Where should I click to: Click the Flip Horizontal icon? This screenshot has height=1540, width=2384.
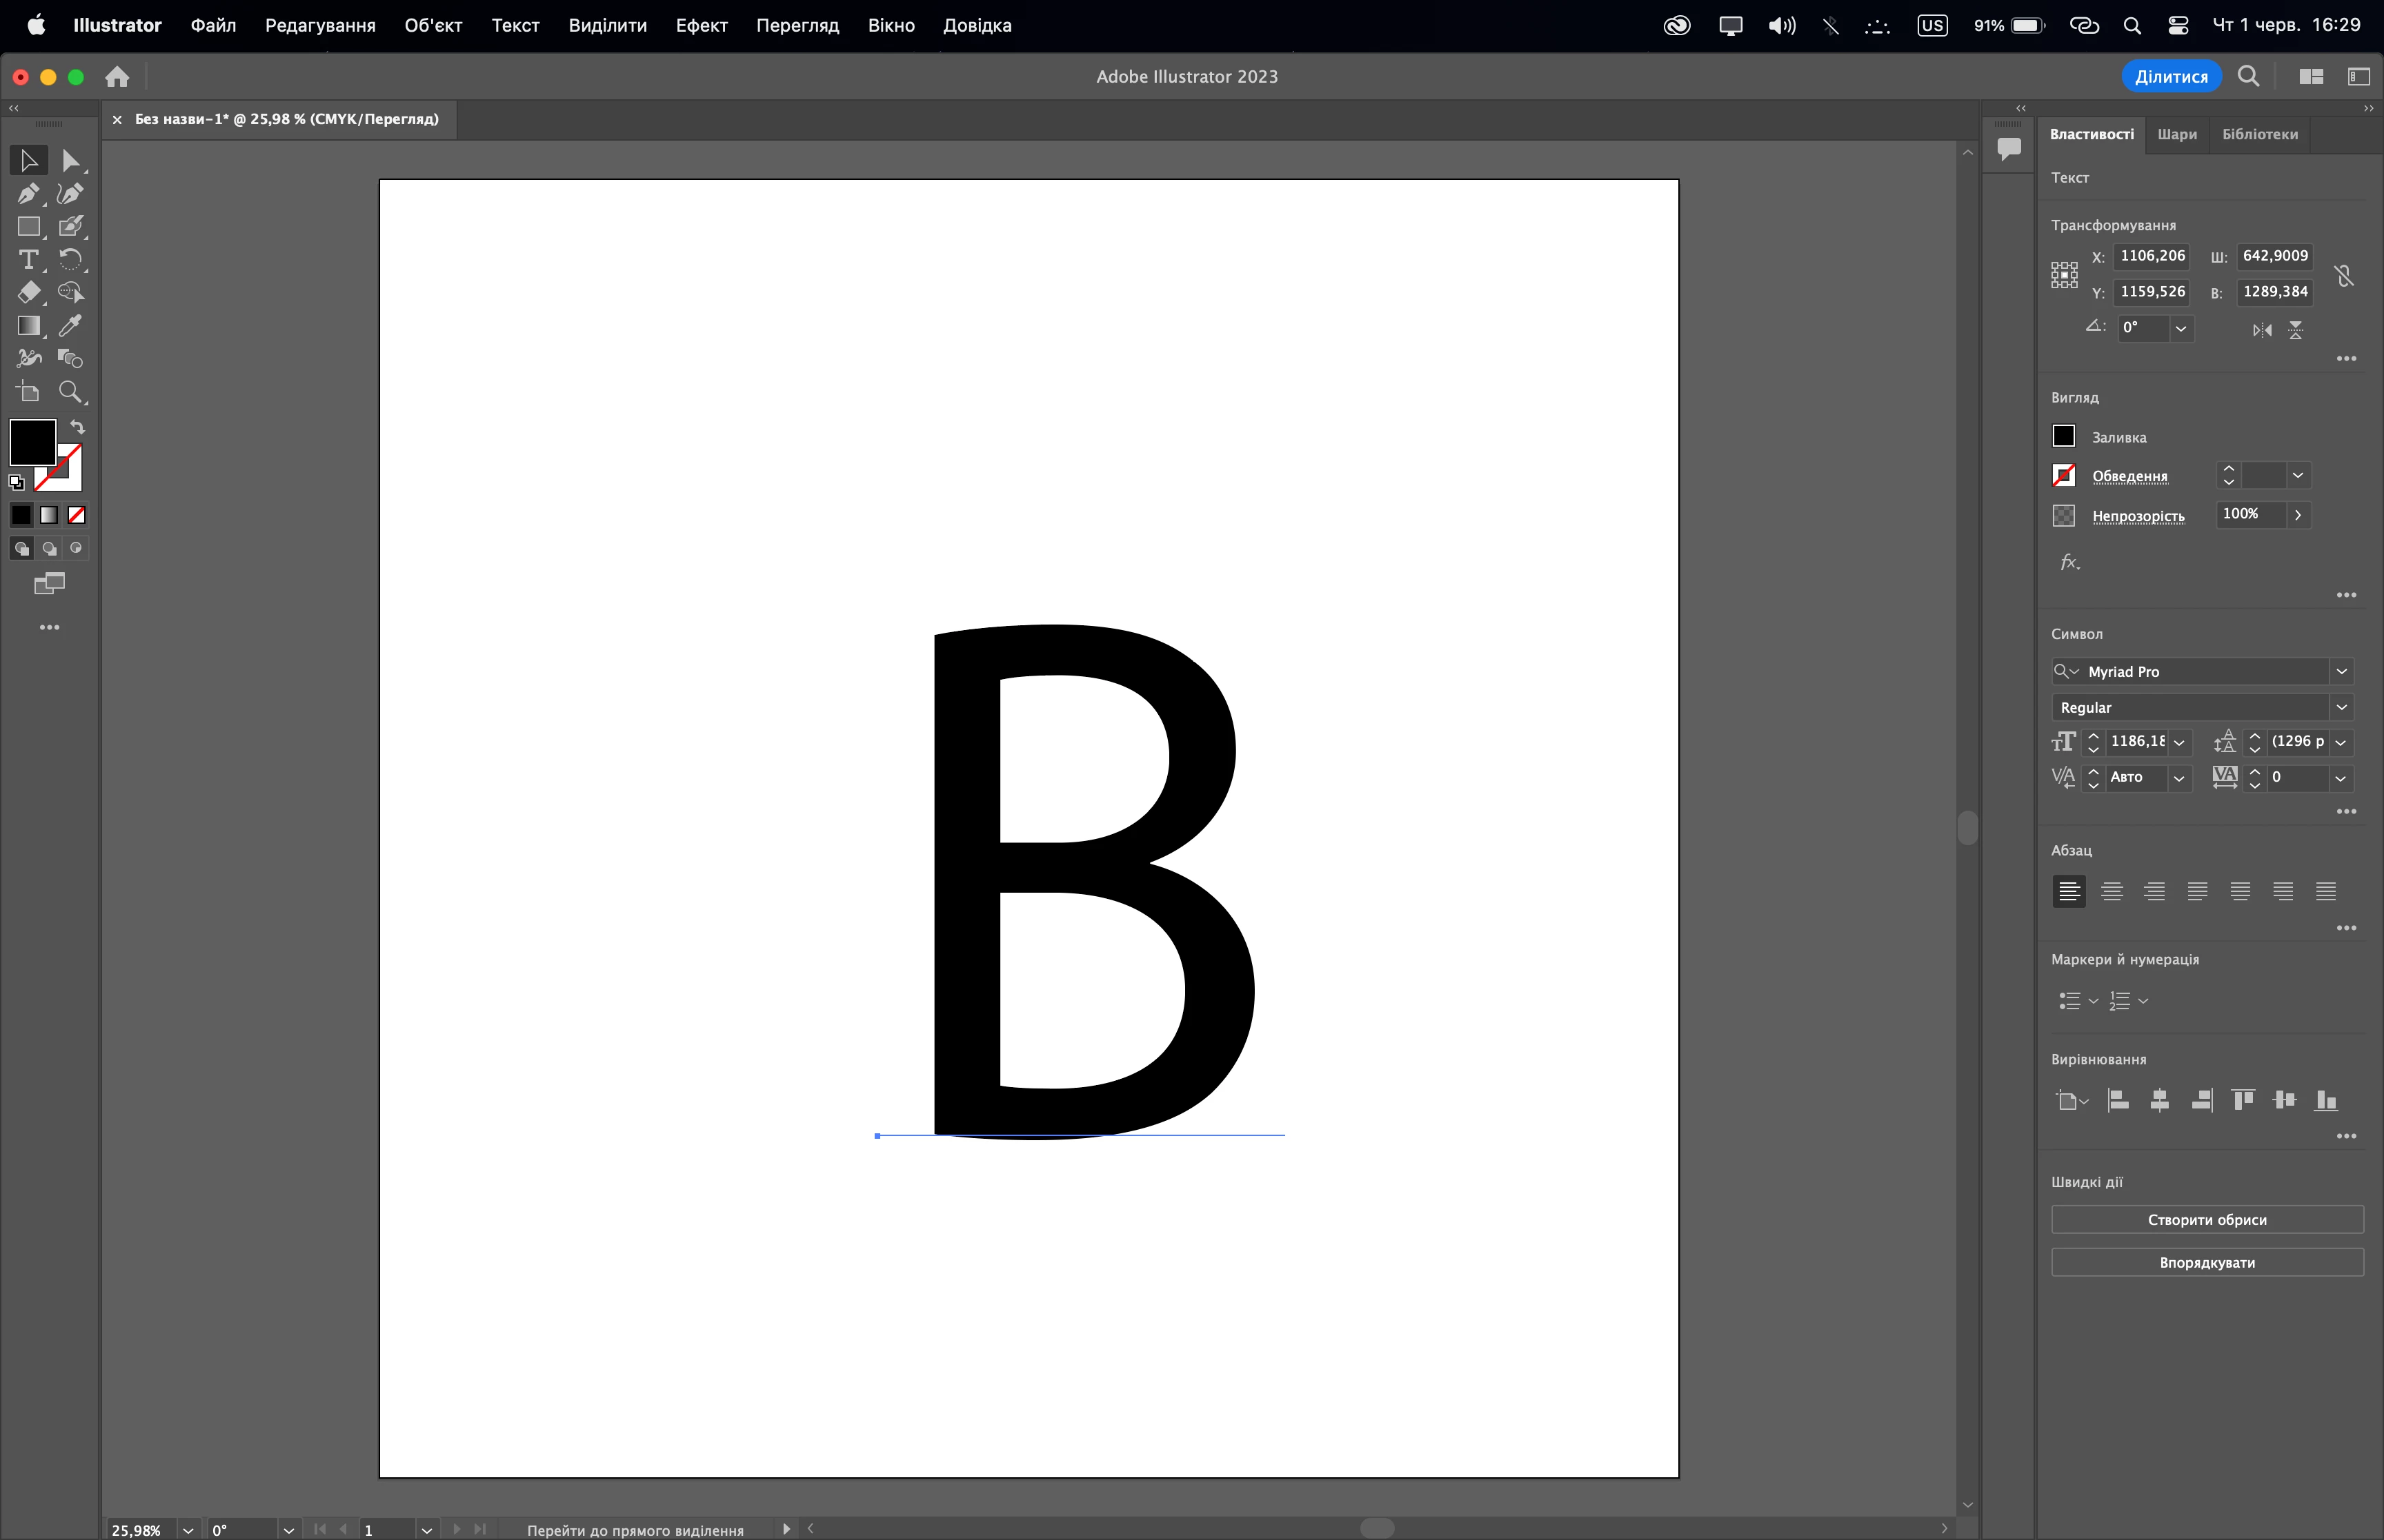[x=2261, y=329]
